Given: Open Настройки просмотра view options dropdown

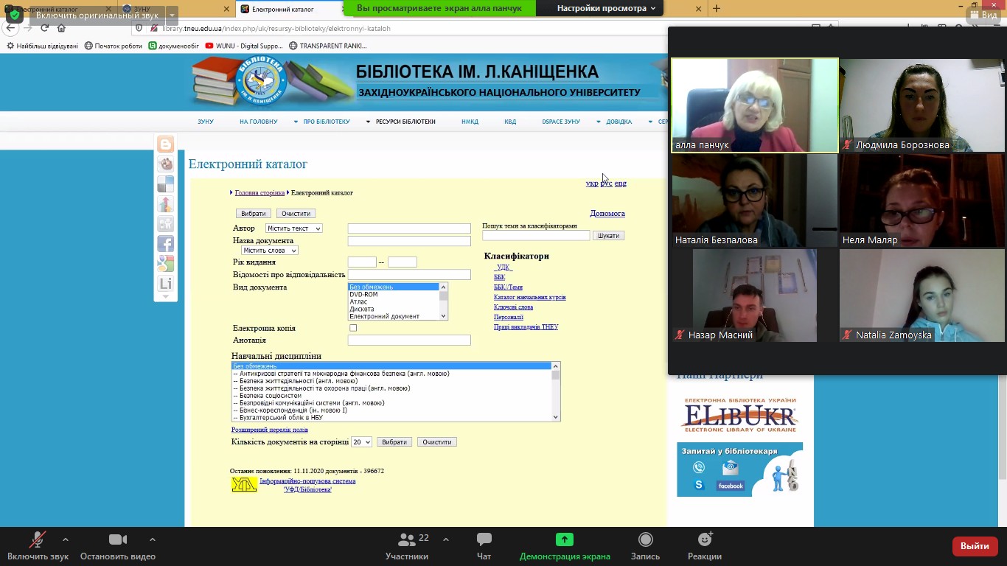Looking at the screenshot, I should click(606, 8).
